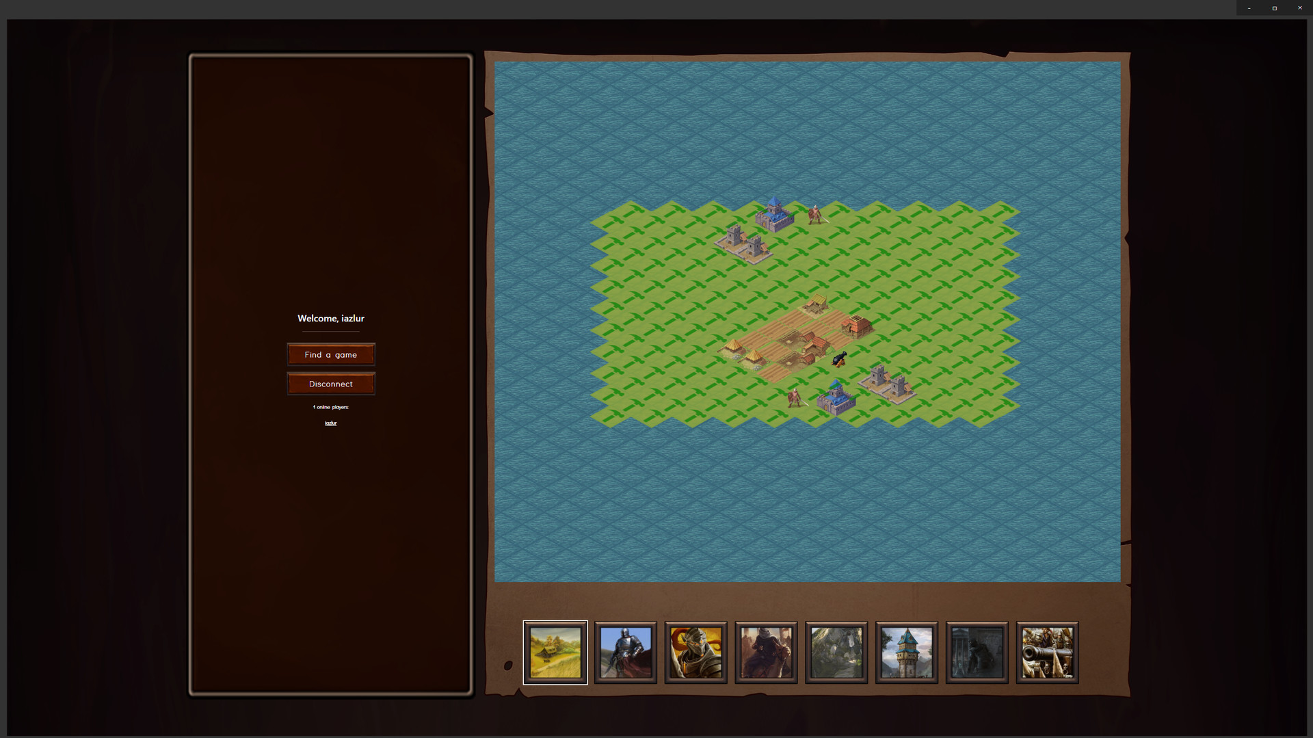Click the Find a game button
Viewport: 1313px width, 738px height.
[x=331, y=354]
